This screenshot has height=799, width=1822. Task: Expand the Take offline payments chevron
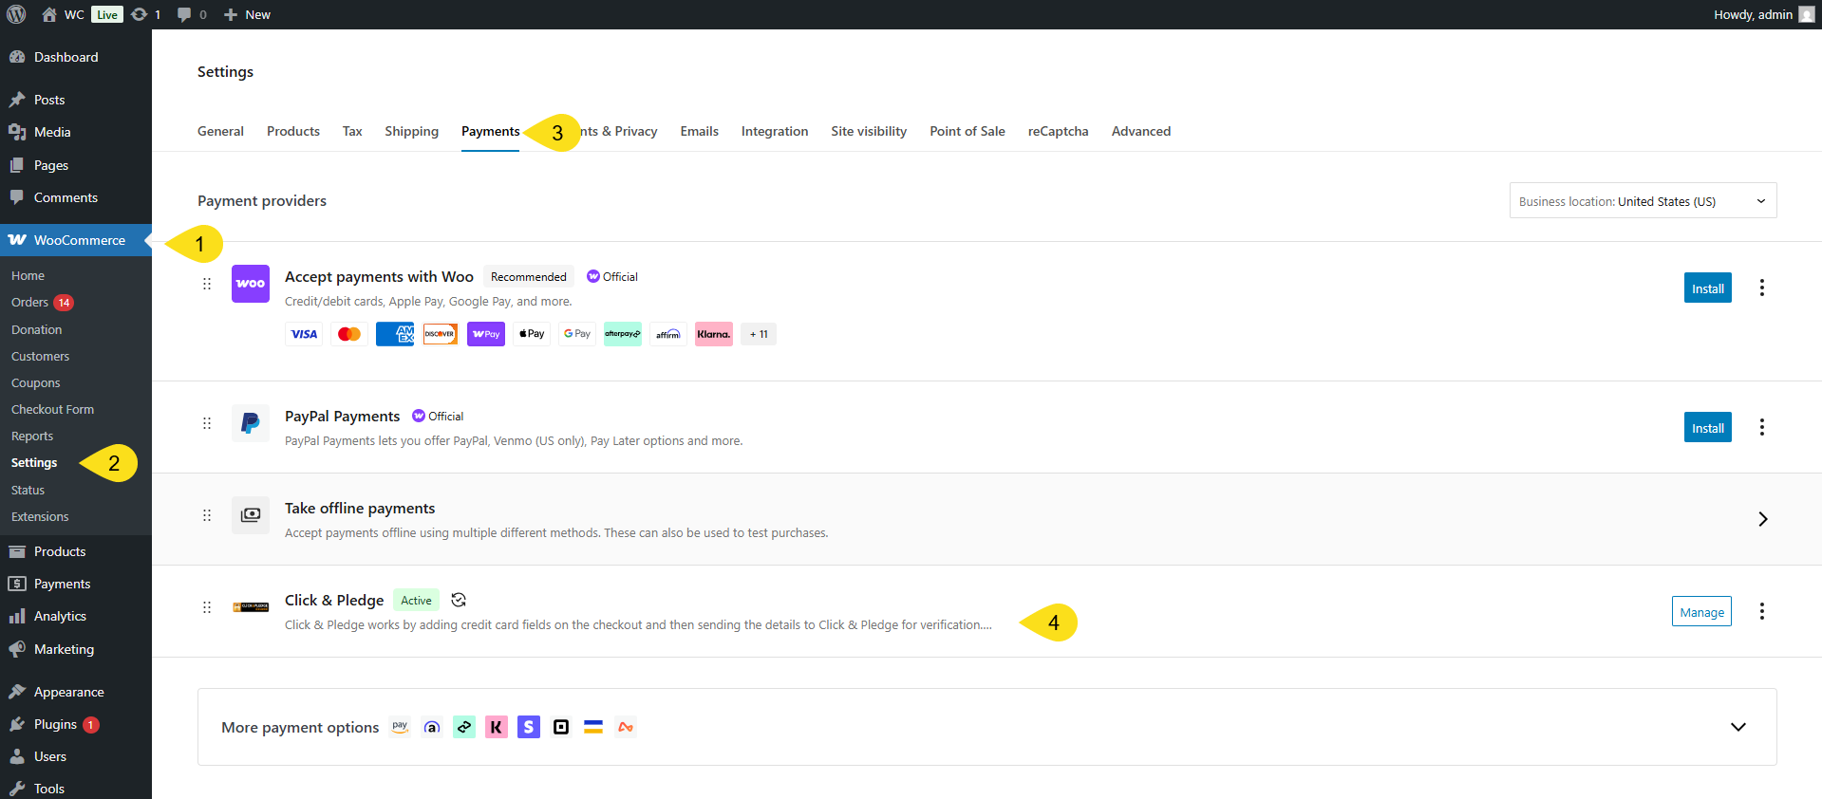click(1762, 519)
